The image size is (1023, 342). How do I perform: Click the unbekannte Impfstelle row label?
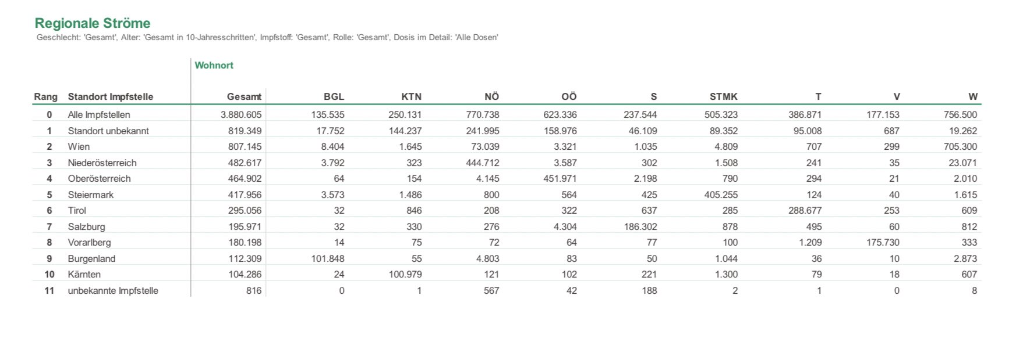pos(113,290)
